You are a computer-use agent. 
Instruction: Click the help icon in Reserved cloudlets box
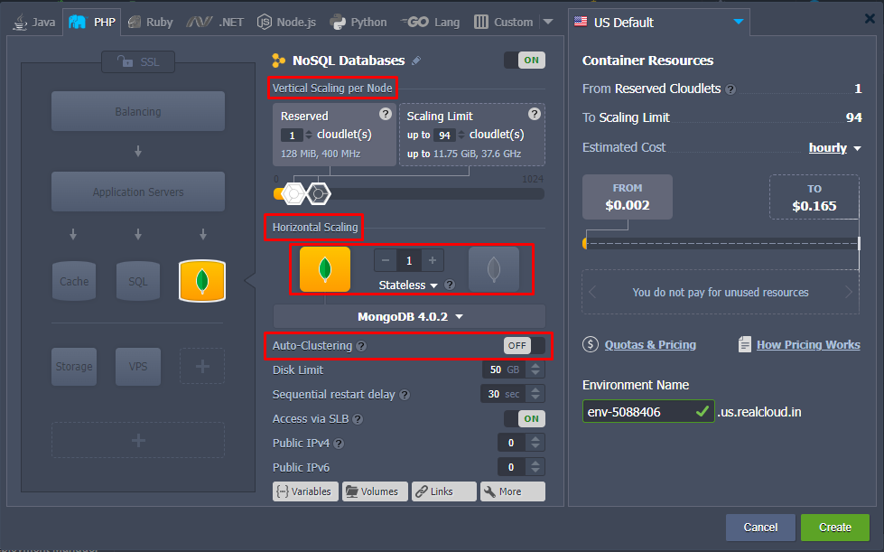pos(386,114)
